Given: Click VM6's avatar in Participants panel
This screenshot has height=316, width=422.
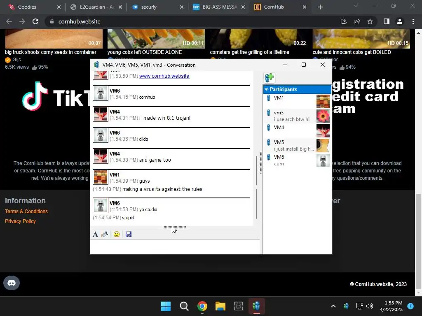Looking at the screenshot, I should pos(323,160).
